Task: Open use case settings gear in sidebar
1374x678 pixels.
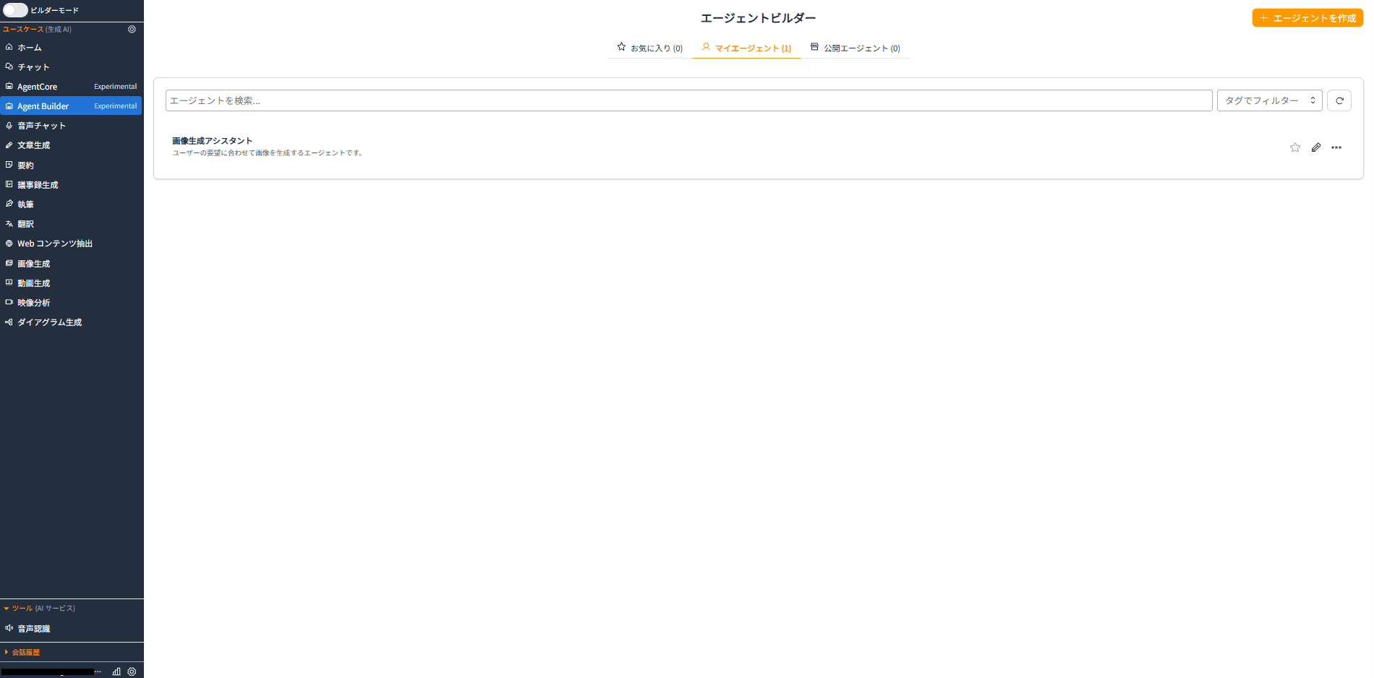Action: click(132, 29)
